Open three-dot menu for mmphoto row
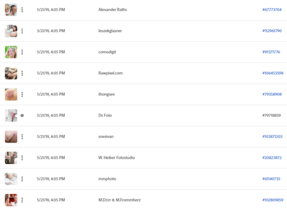 (22, 179)
